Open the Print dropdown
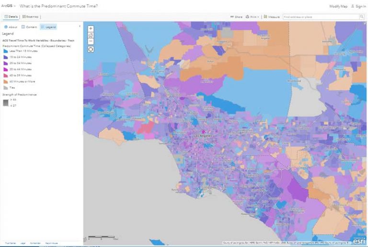368x247 pixels. (253, 17)
